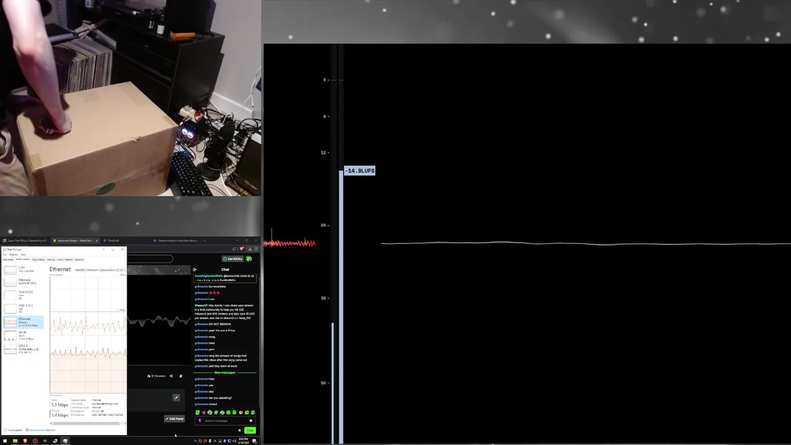Click the share page icon in address bar
The height and width of the screenshot is (445, 791).
234,249
